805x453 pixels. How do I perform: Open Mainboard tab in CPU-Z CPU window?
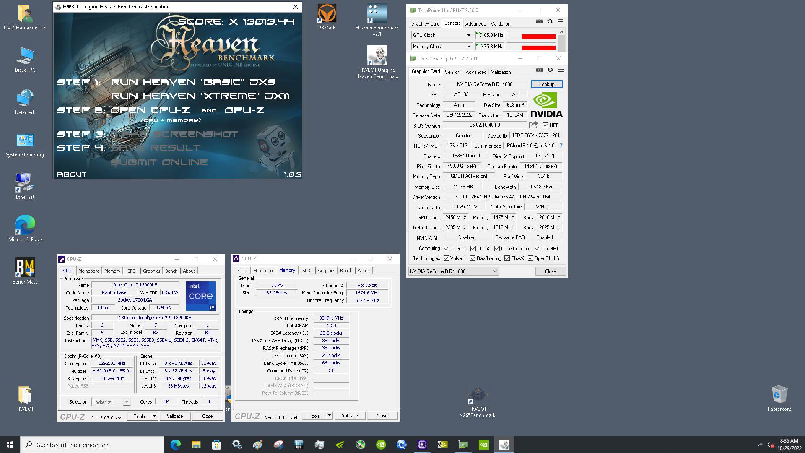click(x=89, y=271)
